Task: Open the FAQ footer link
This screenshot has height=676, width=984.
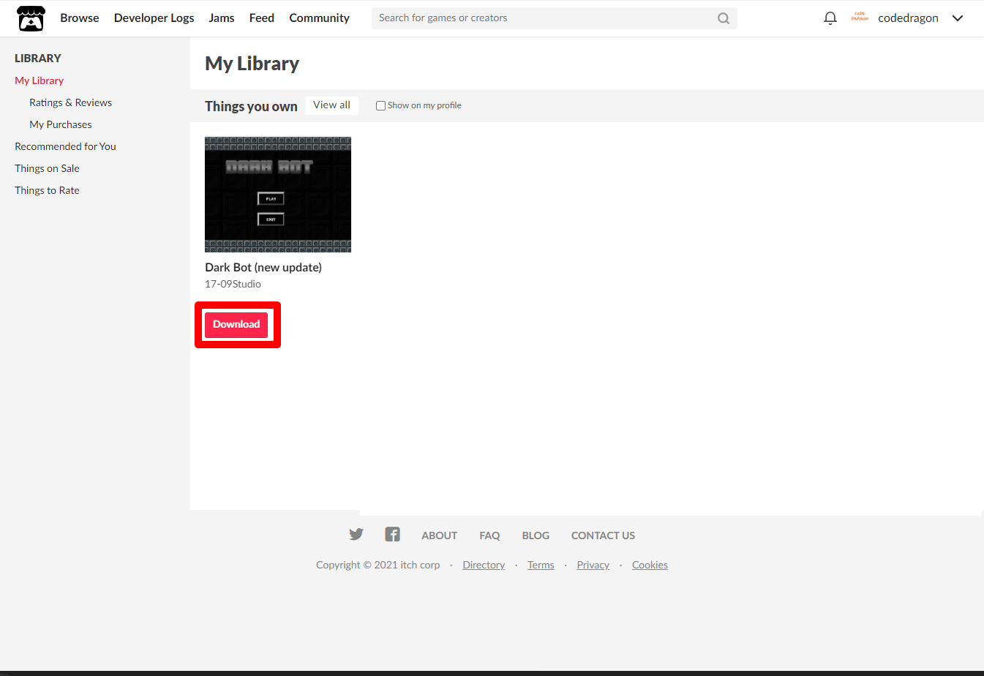Action: point(490,536)
